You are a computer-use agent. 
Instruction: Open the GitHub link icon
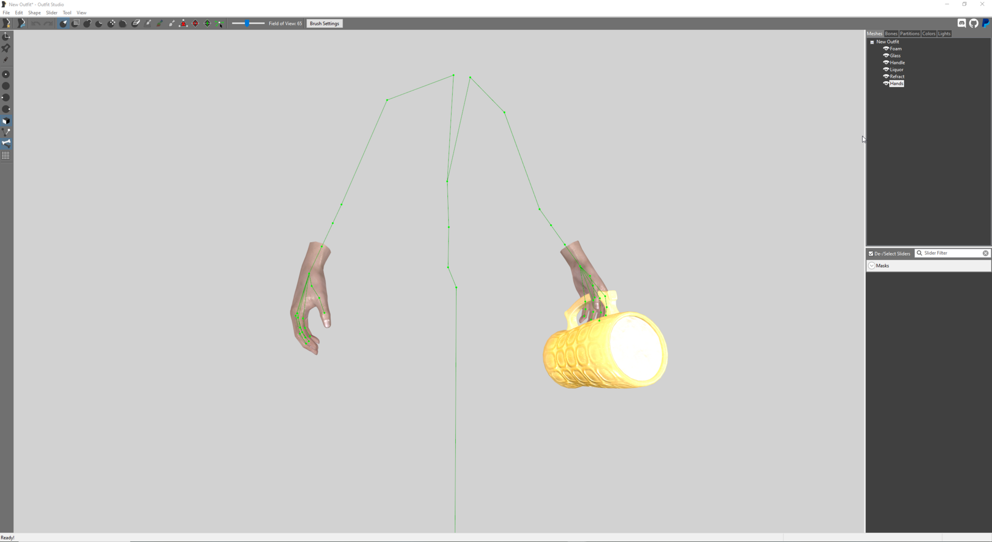click(x=974, y=23)
